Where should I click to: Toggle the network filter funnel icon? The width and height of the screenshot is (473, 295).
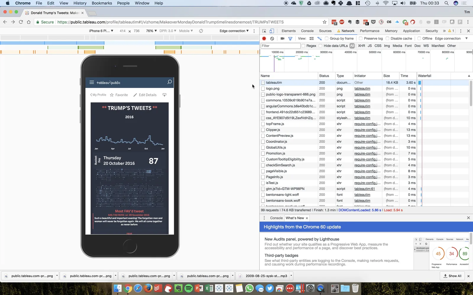pos(290,38)
